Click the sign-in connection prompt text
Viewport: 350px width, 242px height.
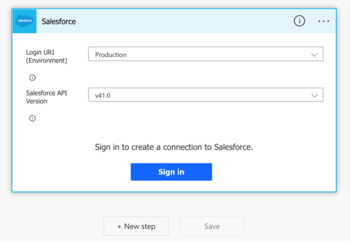[174, 147]
